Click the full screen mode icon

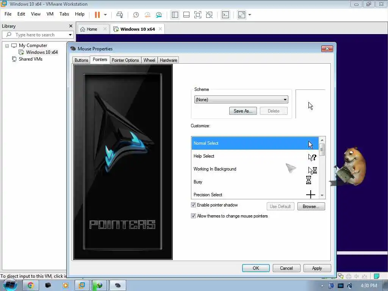pos(198,15)
